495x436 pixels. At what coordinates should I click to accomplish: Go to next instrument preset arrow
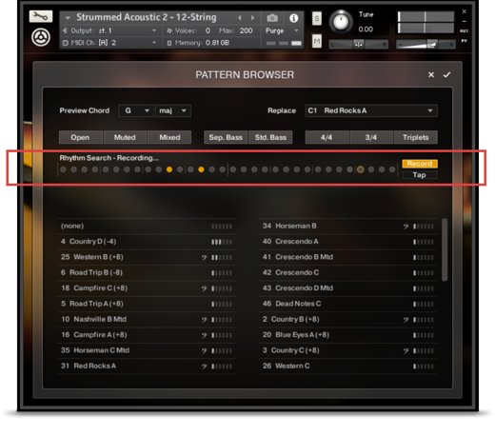point(252,18)
